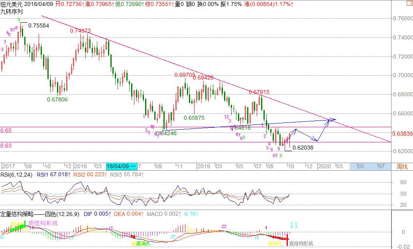This screenshot has width=413, height=249.
Task: Click the 0.65875 low price label
Action: point(194,118)
